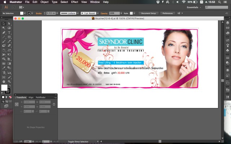Screen dimensions: 231x144
Task: Select the Artboard tool
Action: coord(4,77)
